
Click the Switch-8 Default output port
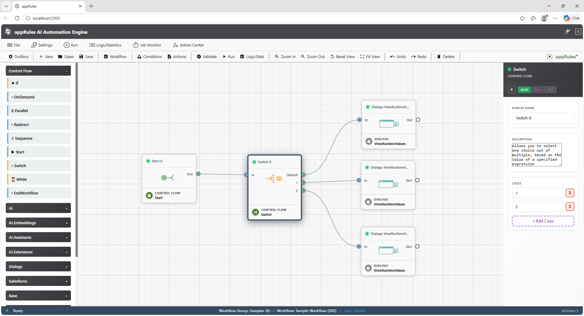click(x=303, y=175)
